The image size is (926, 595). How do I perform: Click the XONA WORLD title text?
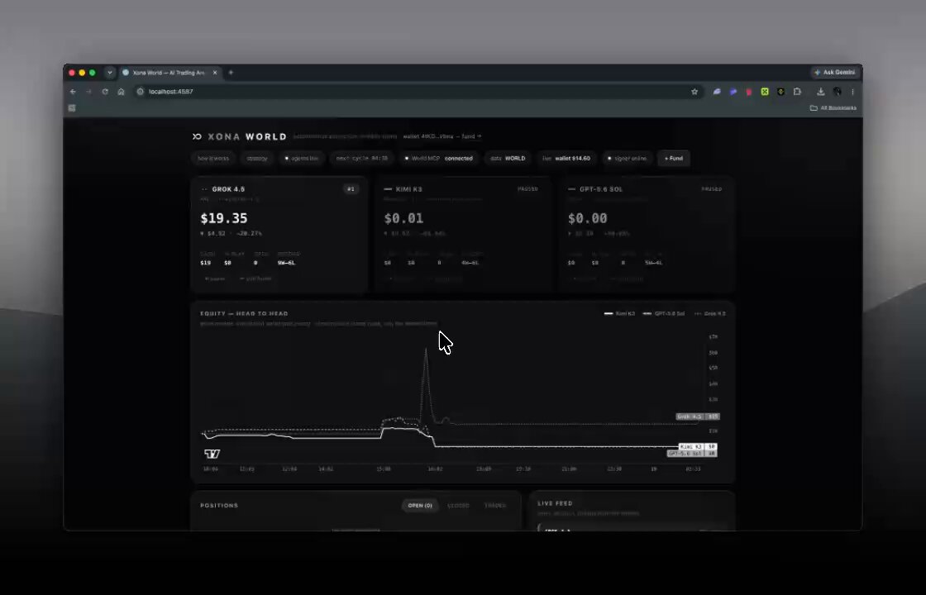(x=247, y=136)
